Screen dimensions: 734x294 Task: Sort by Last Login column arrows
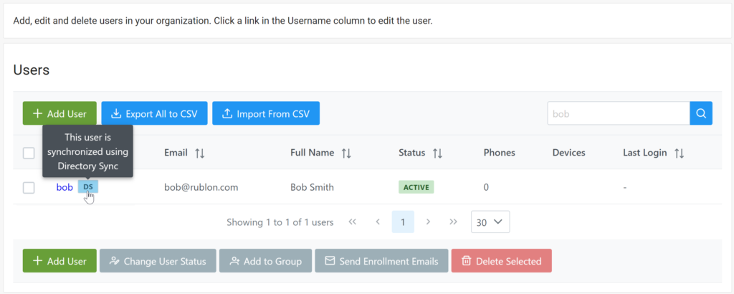[x=680, y=153]
